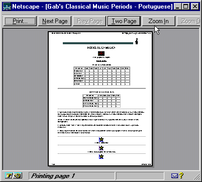The height and width of the screenshot is (182, 202).
Task: Zoom In on the print preview
Action: (x=158, y=21)
